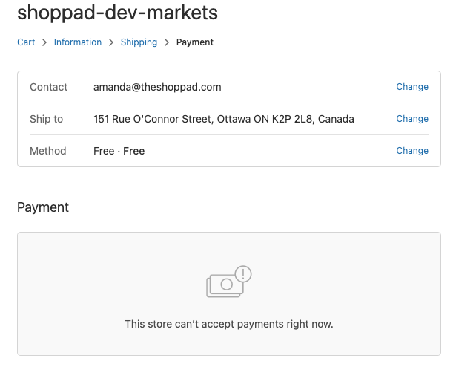Change the Ship to address
Screen dimensions: 453x367
coord(412,119)
